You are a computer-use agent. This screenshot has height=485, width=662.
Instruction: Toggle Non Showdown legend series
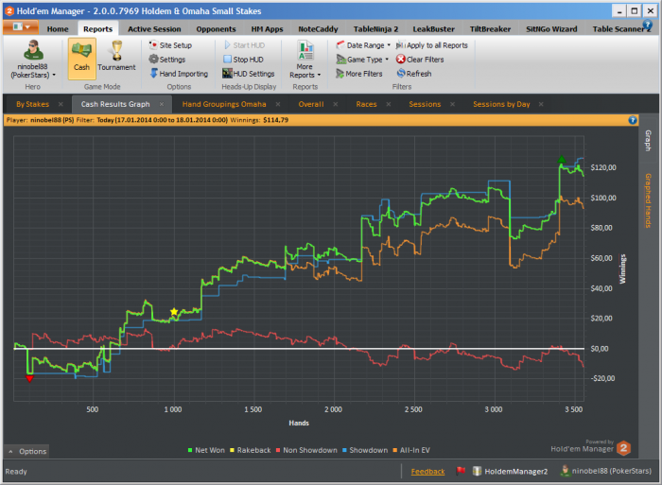click(306, 450)
